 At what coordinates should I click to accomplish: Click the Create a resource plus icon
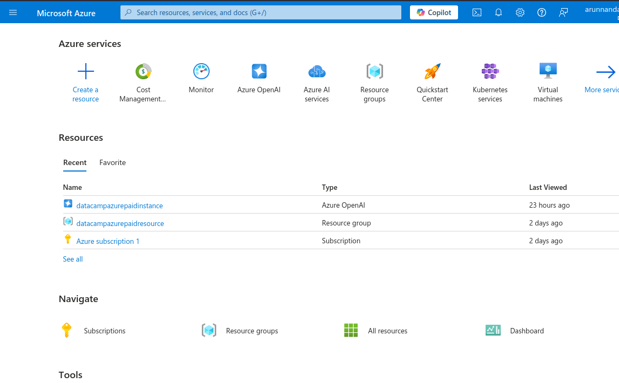(x=86, y=71)
